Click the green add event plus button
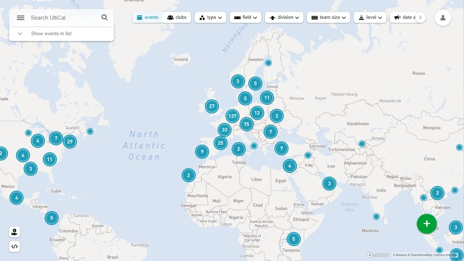Screen dimensions: 464x261 click(427, 224)
